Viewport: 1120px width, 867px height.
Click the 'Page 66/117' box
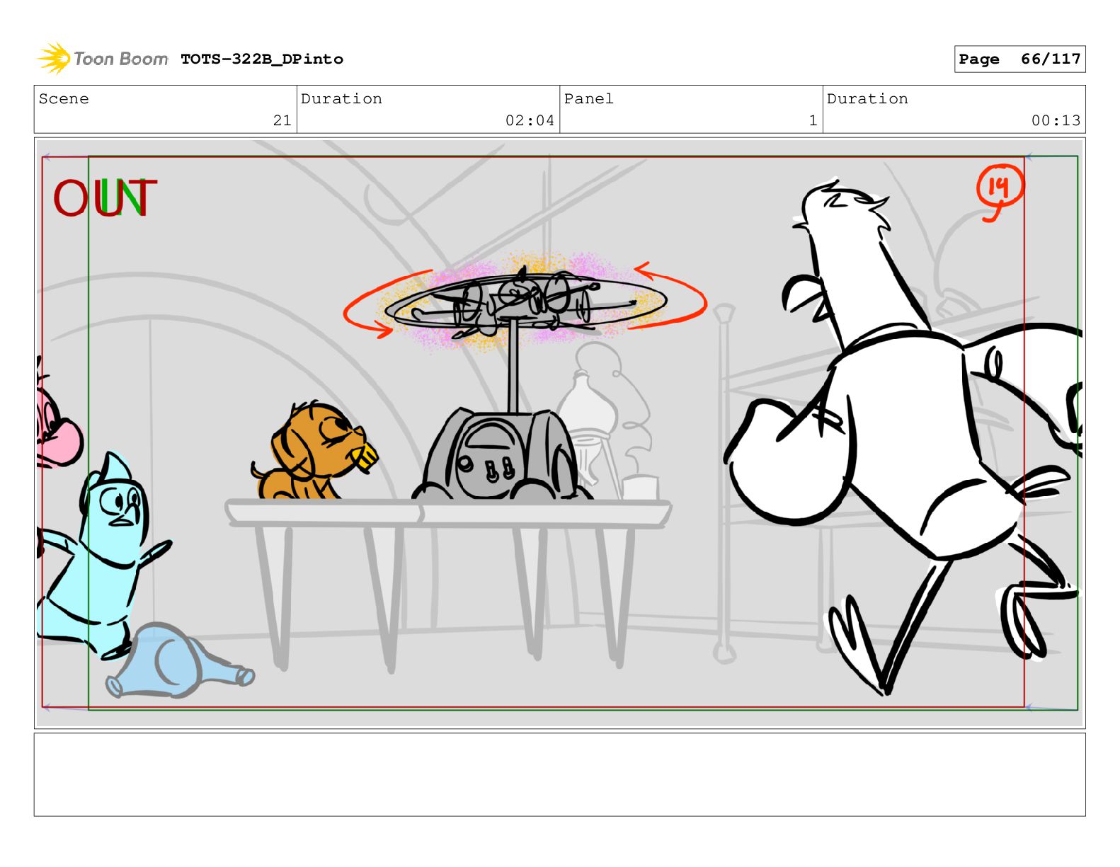pos(1019,59)
